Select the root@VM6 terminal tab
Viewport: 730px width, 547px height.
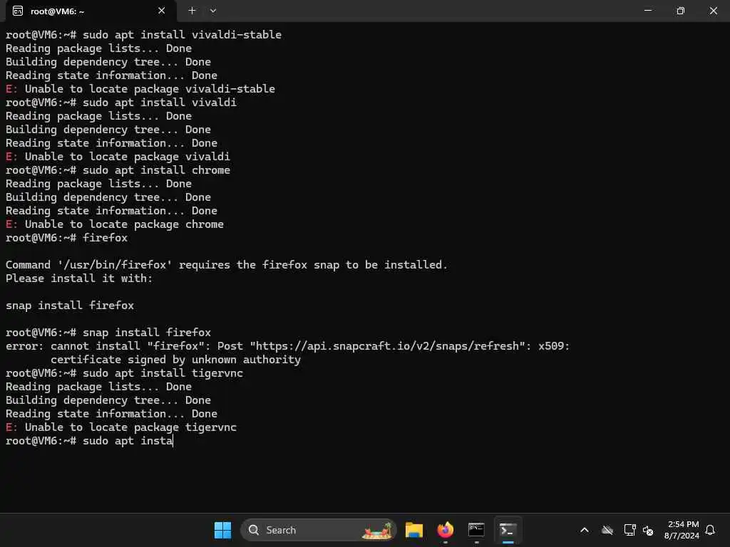[91, 11]
